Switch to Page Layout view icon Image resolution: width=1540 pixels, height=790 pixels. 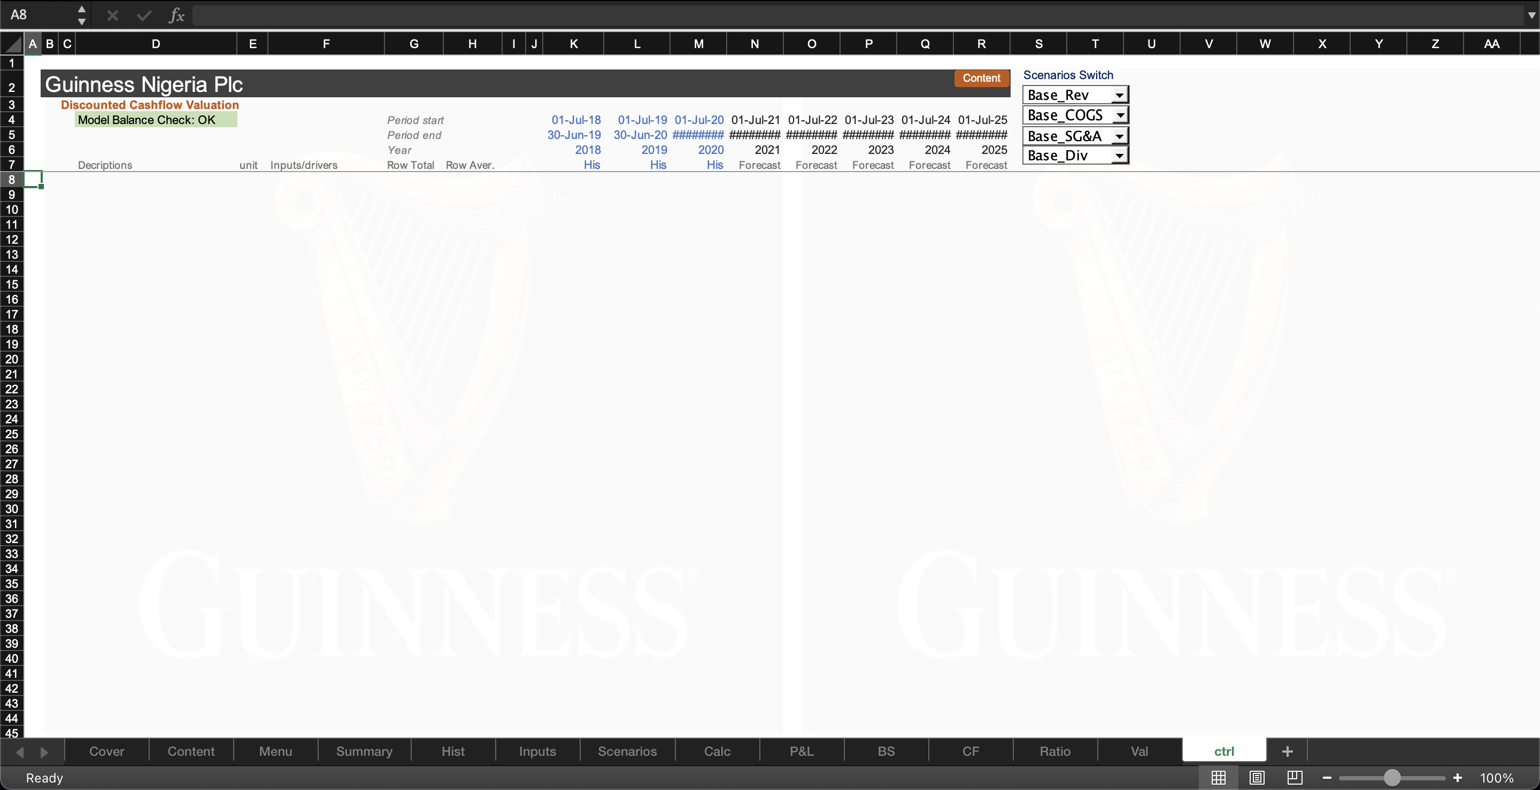[1257, 778]
